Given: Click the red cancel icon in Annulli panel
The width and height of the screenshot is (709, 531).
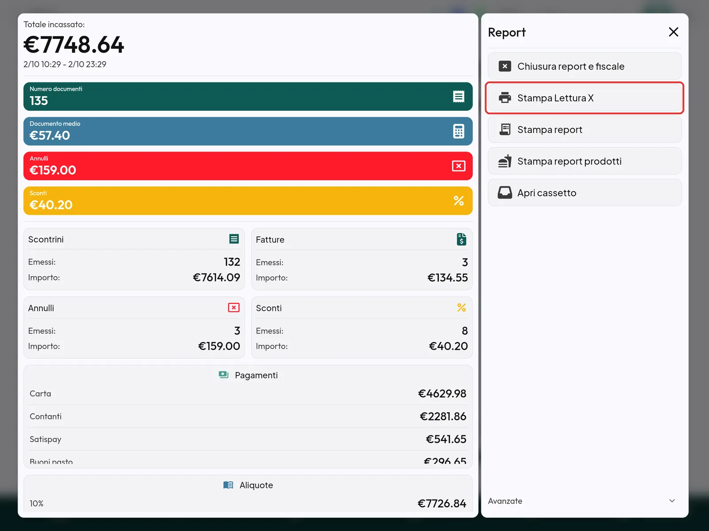Looking at the screenshot, I should (234, 307).
